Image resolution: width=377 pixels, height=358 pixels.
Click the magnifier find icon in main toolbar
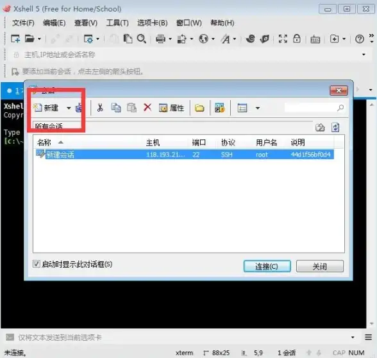(x=141, y=38)
